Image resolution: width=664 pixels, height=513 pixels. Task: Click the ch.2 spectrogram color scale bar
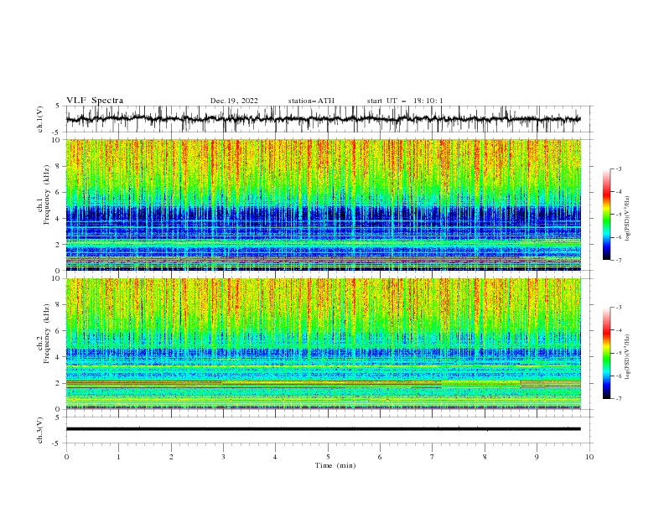(606, 353)
